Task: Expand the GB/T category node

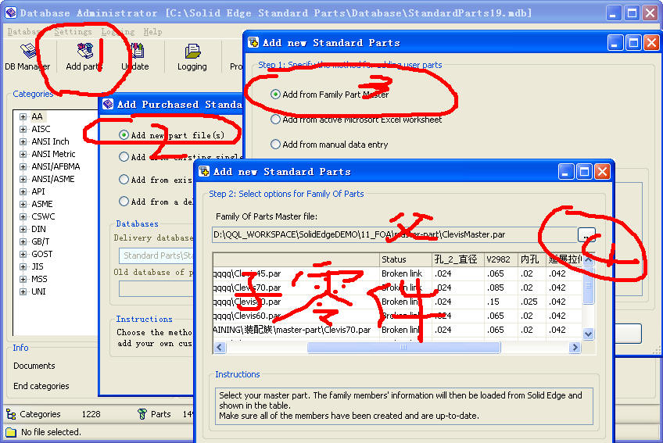Action: pyautogui.click(x=23, y=241)
